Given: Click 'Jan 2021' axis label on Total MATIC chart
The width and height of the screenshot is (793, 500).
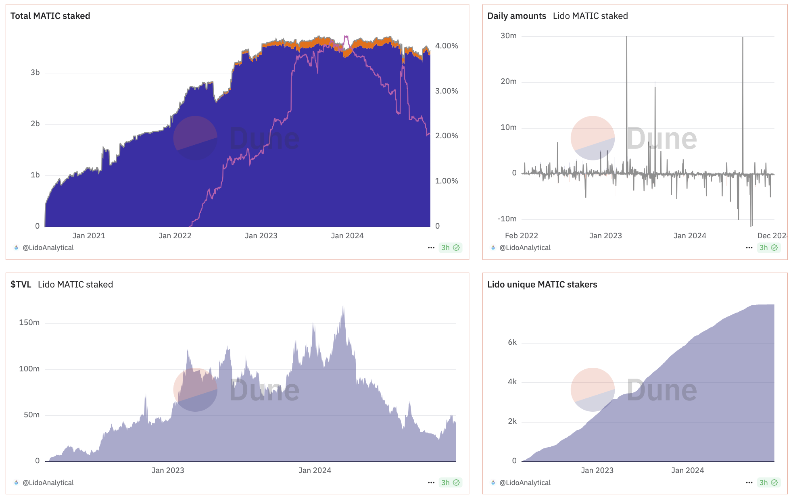Looking at the screenshot, I should pyautogui.click(x=89, y=235).
